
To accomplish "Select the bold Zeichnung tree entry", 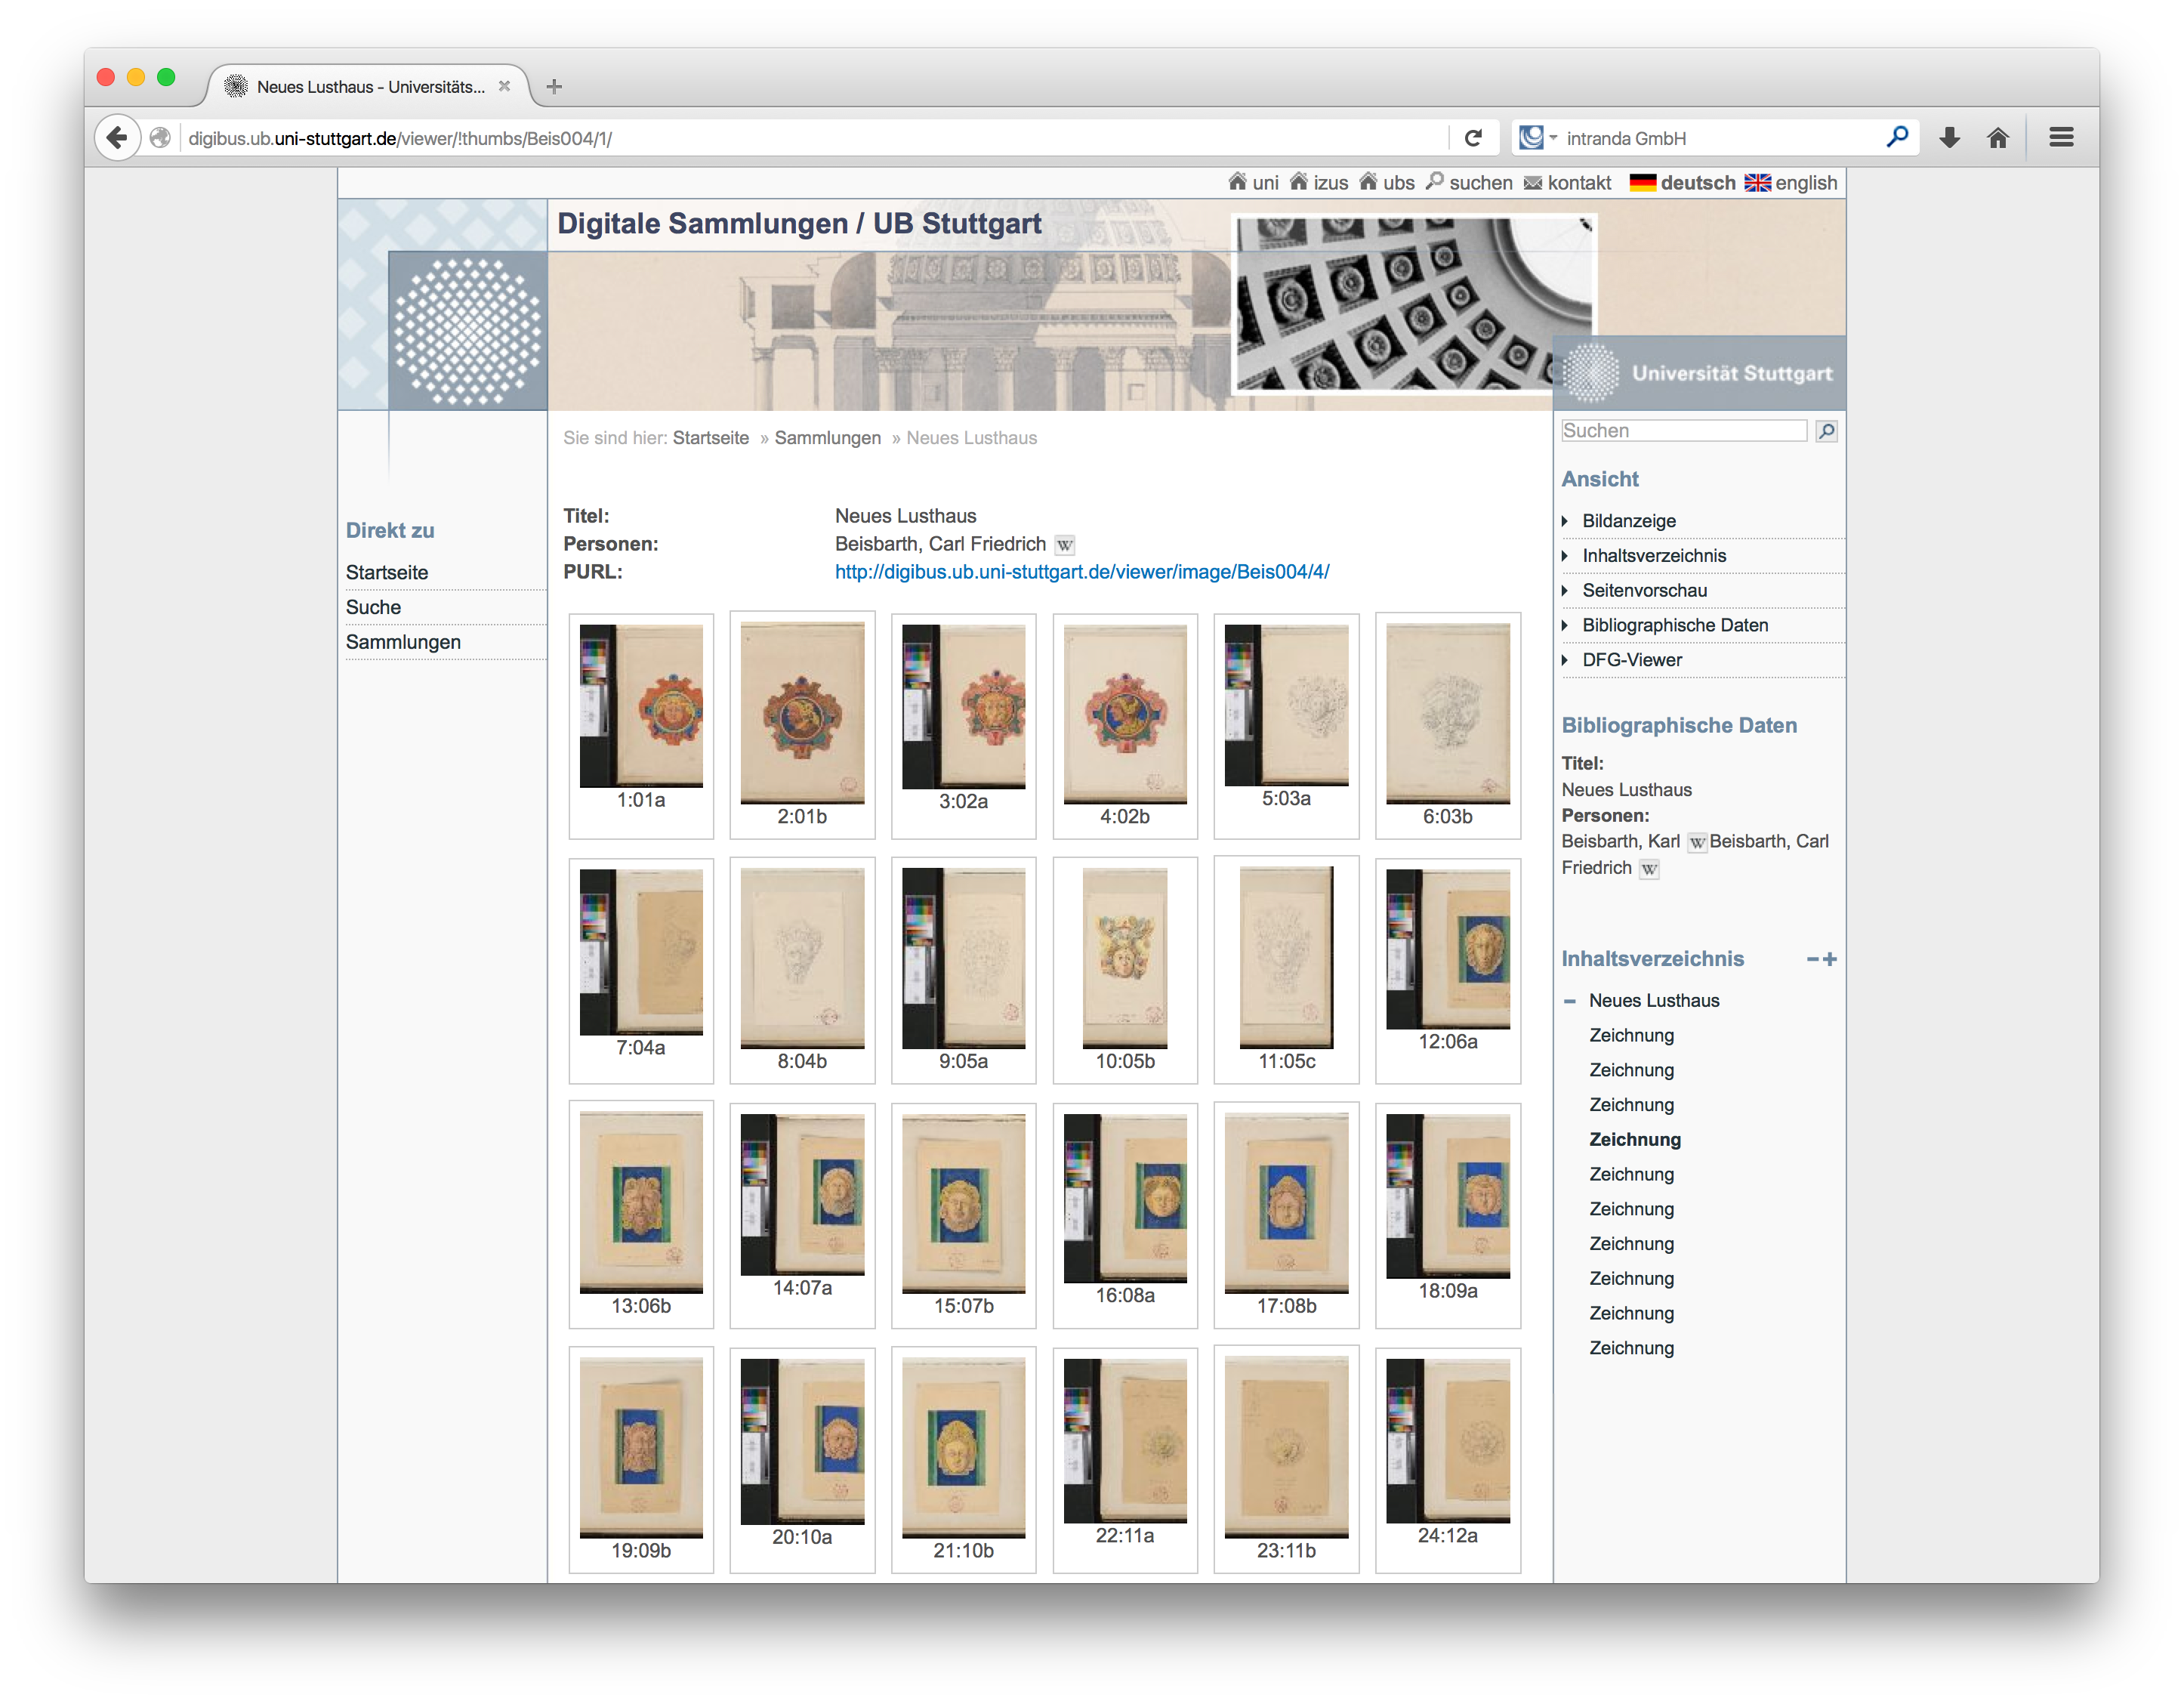I will (x=1635, y=1140).
